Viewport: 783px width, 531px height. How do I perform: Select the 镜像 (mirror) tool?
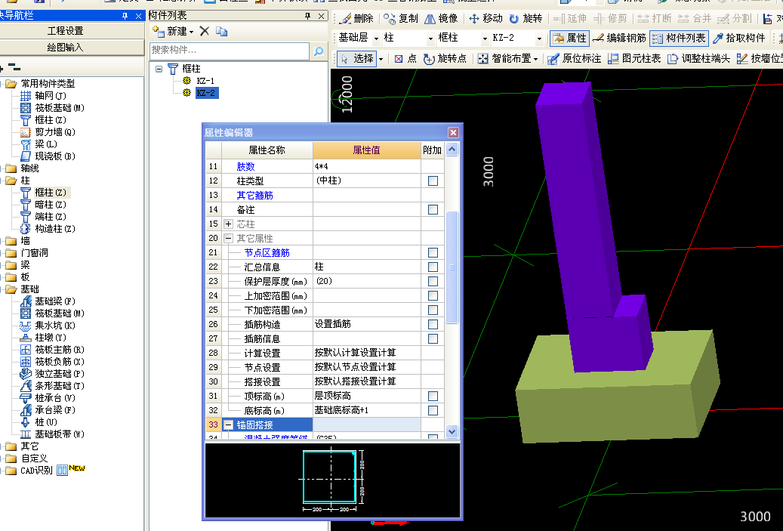coord(441,18)
